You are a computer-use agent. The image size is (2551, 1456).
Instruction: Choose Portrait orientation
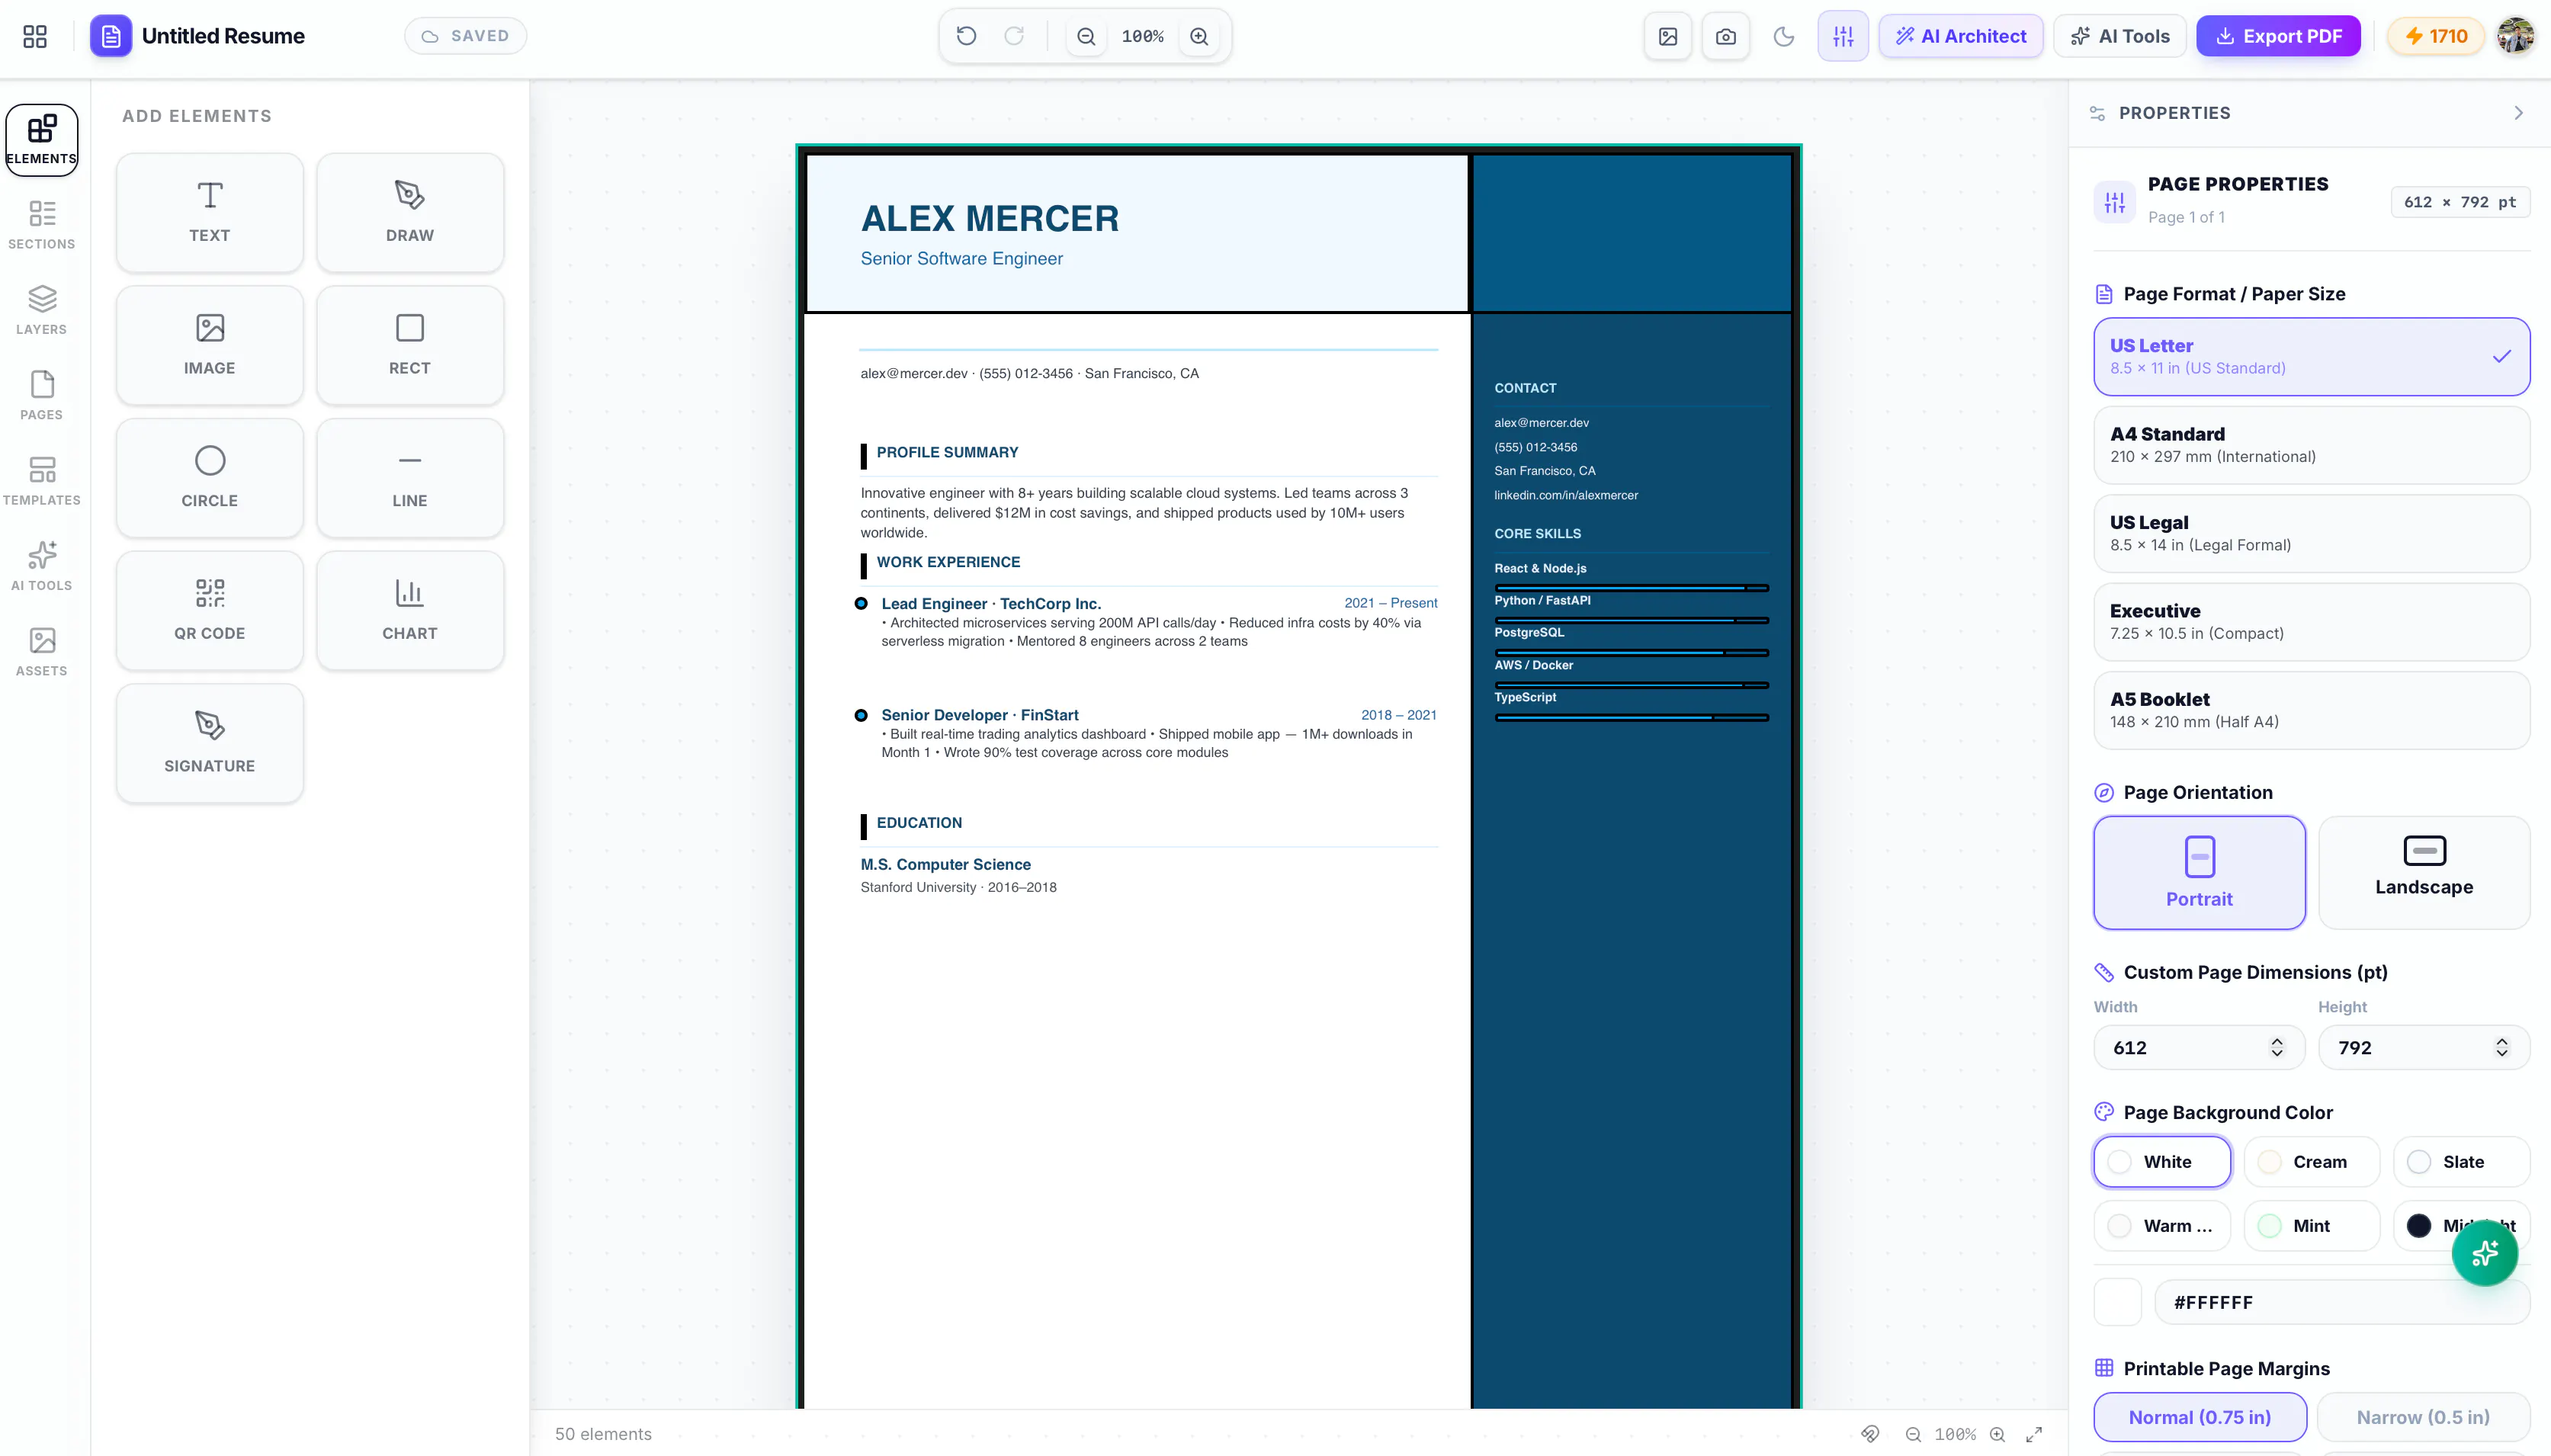click(2199, 873)
